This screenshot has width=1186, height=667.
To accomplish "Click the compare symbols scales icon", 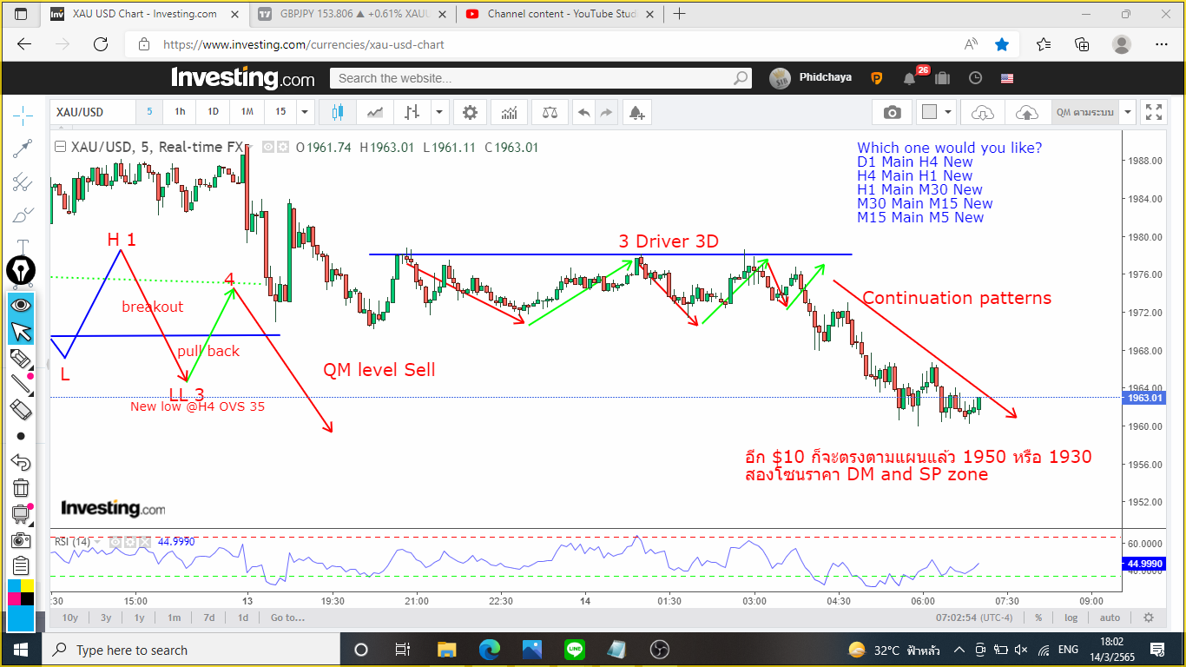I will coord(550,112).
